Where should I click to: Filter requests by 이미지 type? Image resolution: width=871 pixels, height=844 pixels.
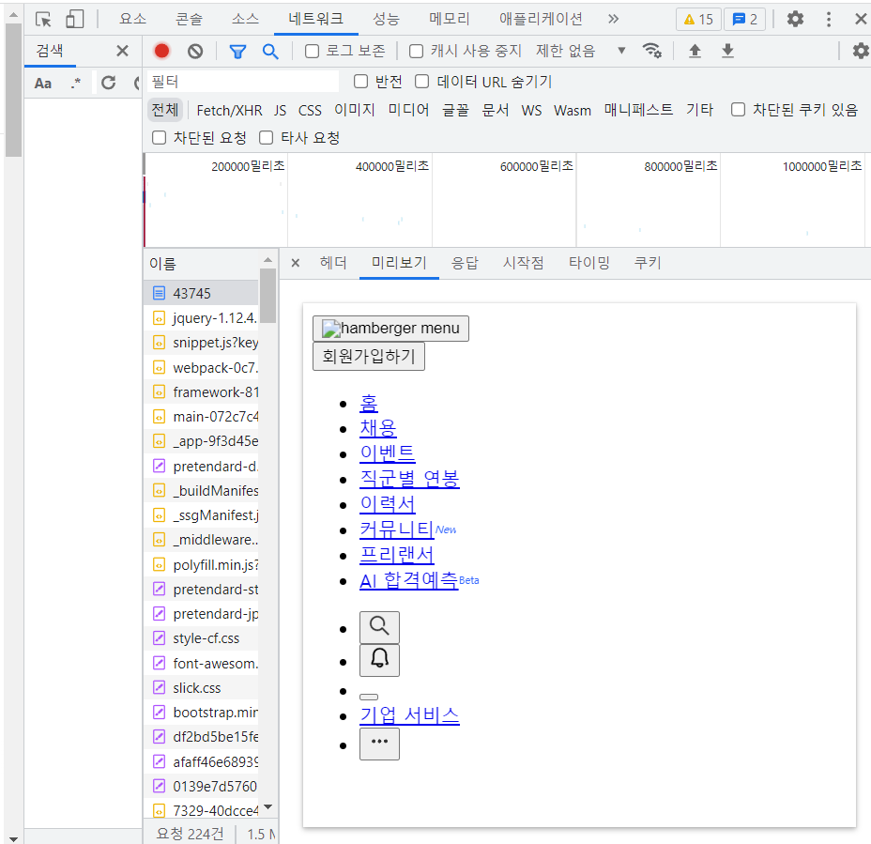pyautogui.click(x=355, y=110)
